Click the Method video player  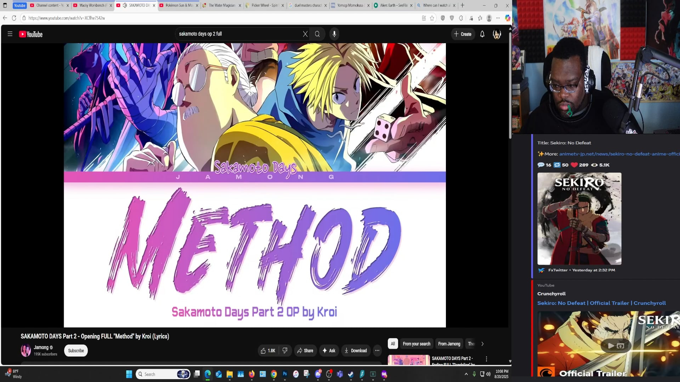(255, 185)
